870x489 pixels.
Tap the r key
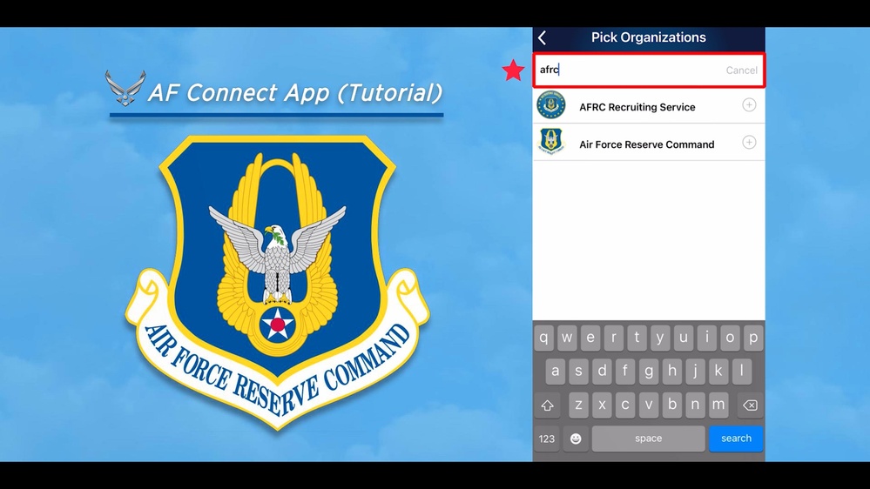[614, 338]
